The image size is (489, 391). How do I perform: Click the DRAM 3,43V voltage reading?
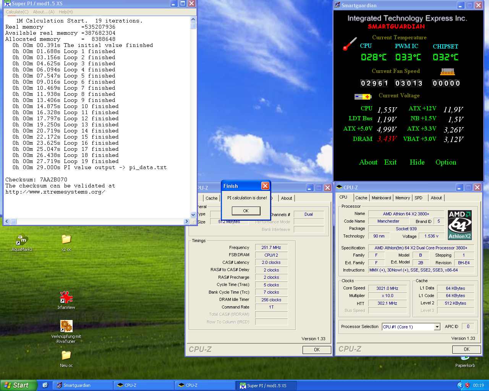[387, 139]
